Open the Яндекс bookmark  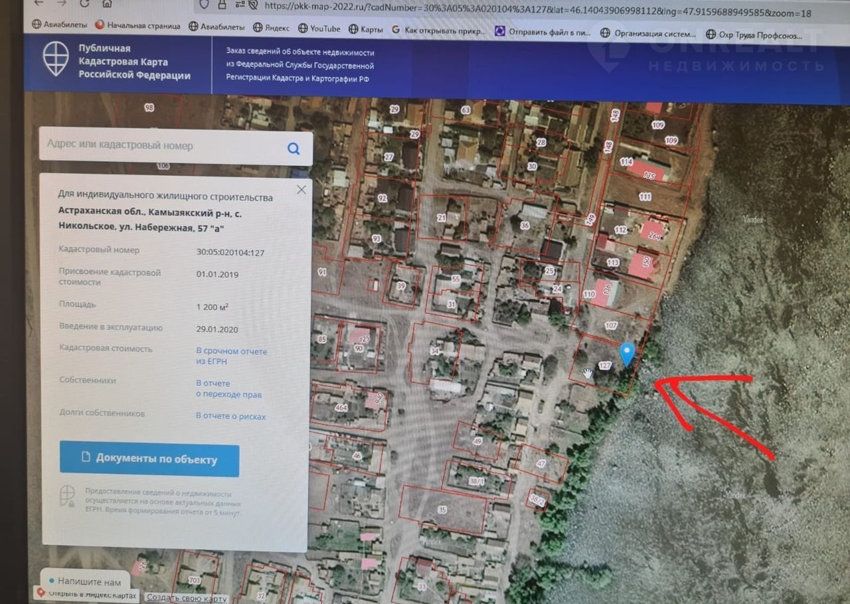[x=272, y=29]
